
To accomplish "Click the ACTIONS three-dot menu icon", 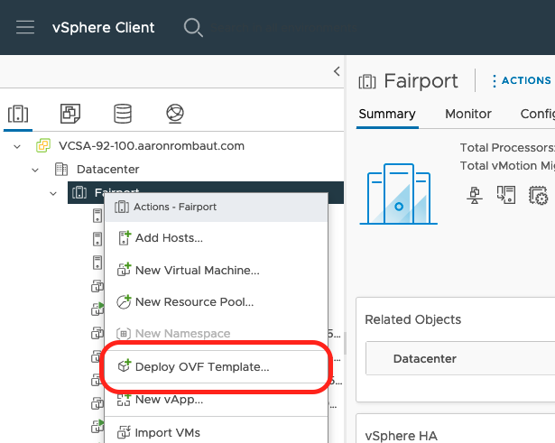I will 494,81.
